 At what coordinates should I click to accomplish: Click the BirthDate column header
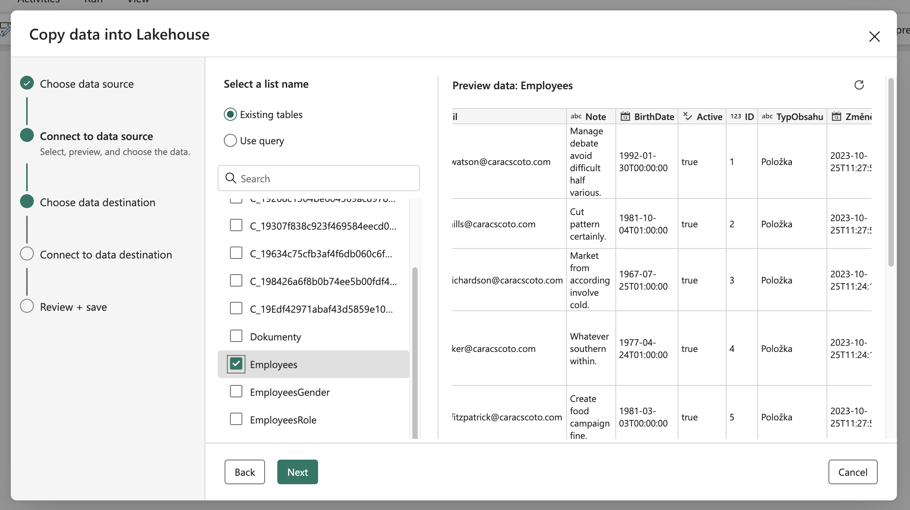click(647, 116)
